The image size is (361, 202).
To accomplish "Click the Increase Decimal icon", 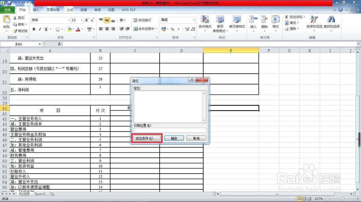I will click(187, 29).
